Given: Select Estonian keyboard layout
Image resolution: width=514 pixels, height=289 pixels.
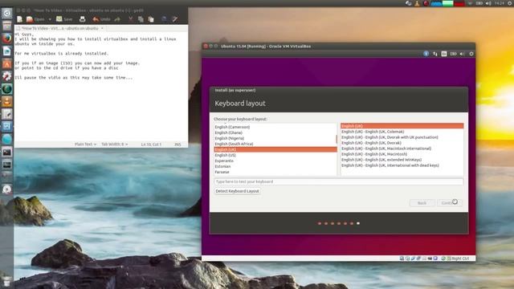Looking at the screenshot, I should (275, 166).
